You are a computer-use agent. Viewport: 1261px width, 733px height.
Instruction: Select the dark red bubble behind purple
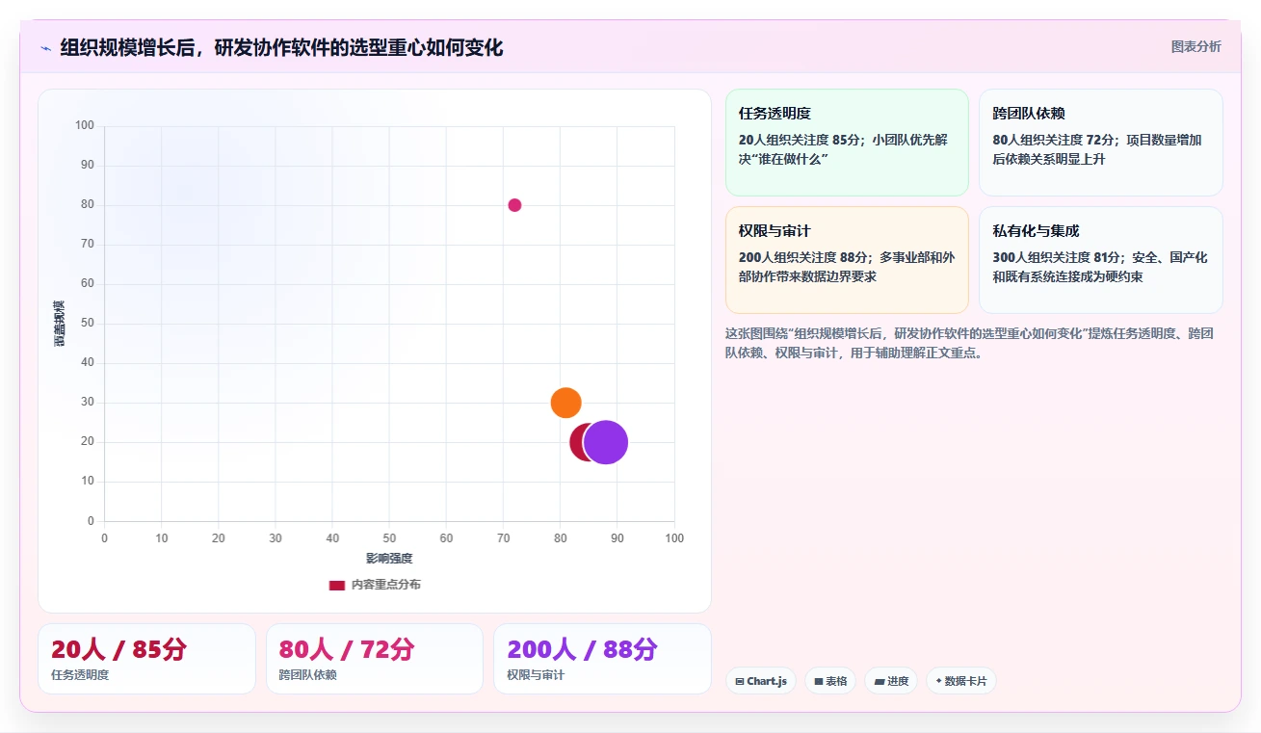(578, 443)
